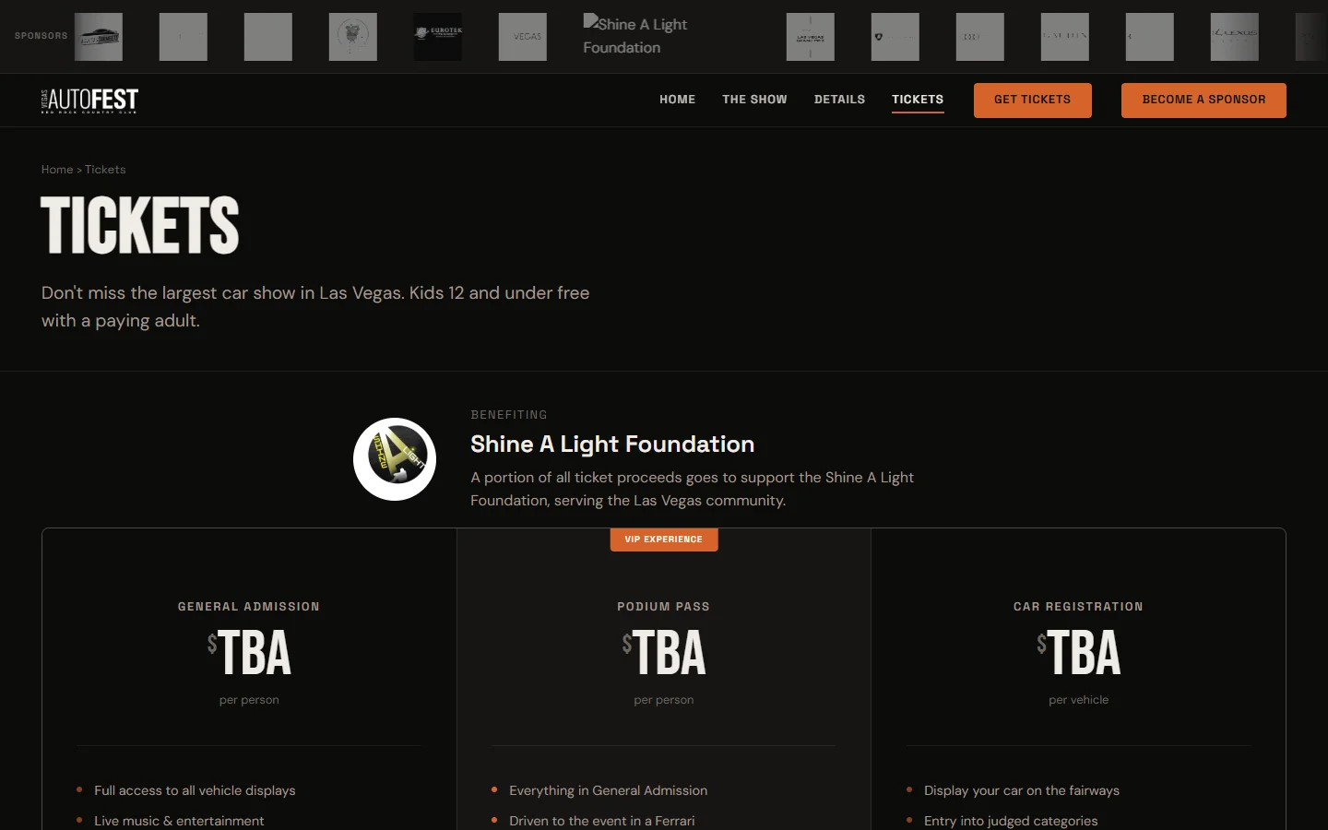1328x830 pixels.
Task: Open the Home nav menu item
Action: pyautogui.click(x=677, y=100)
